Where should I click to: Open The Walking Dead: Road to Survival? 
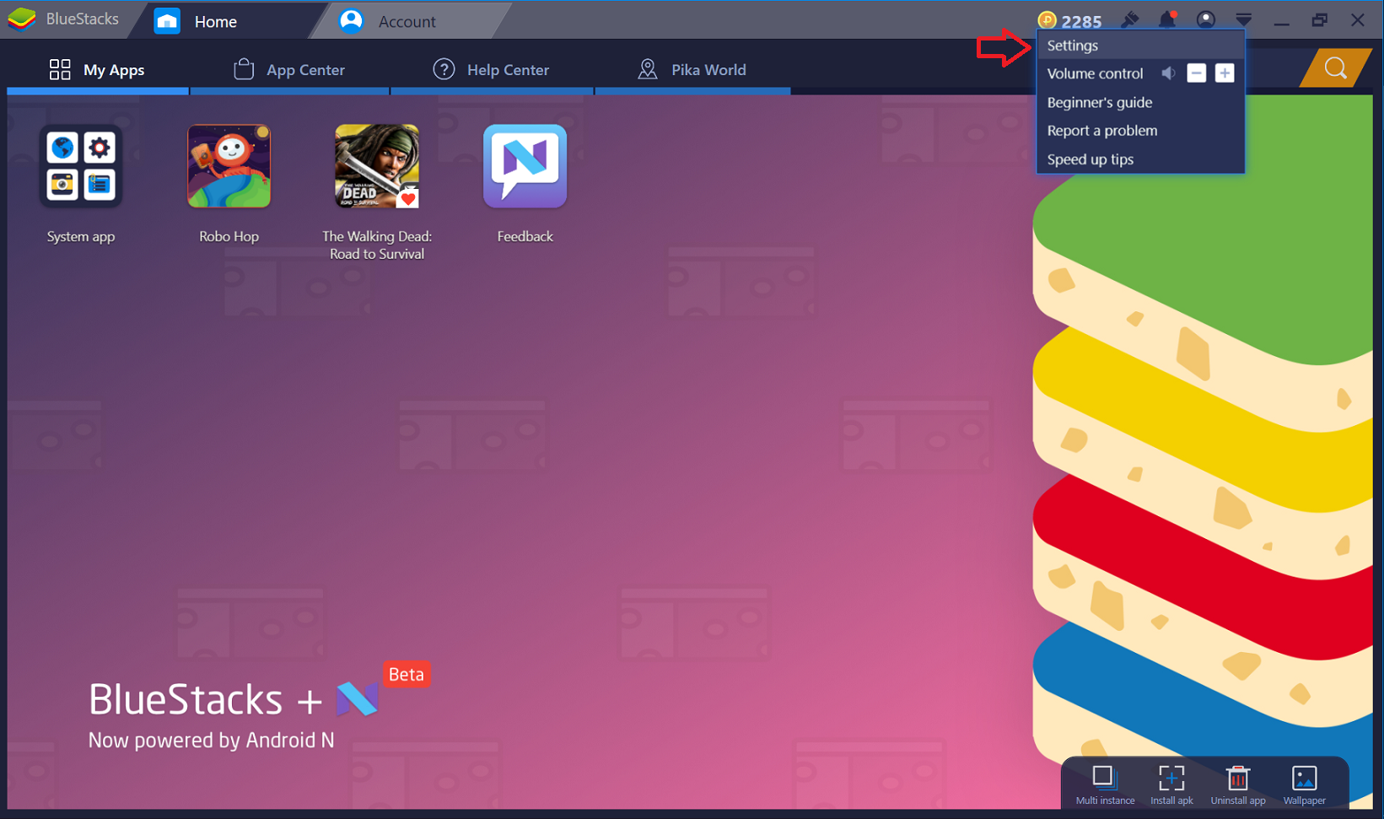(x=377, y=166)
